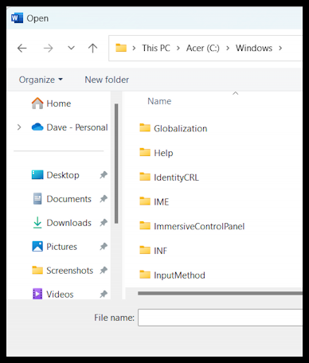
Task: Click navigation pane vertical scrollbar
Action: click(x=116, y=163)
